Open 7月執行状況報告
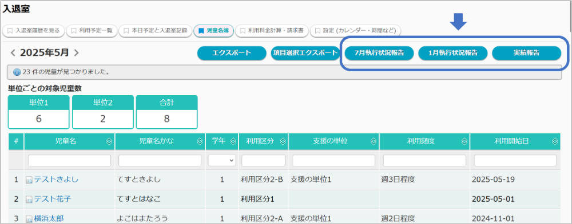Screen dimensions: 572x224 (x=379, y=53)
